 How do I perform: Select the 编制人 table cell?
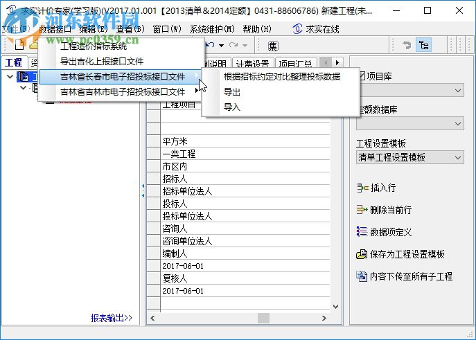coord(245,253)
